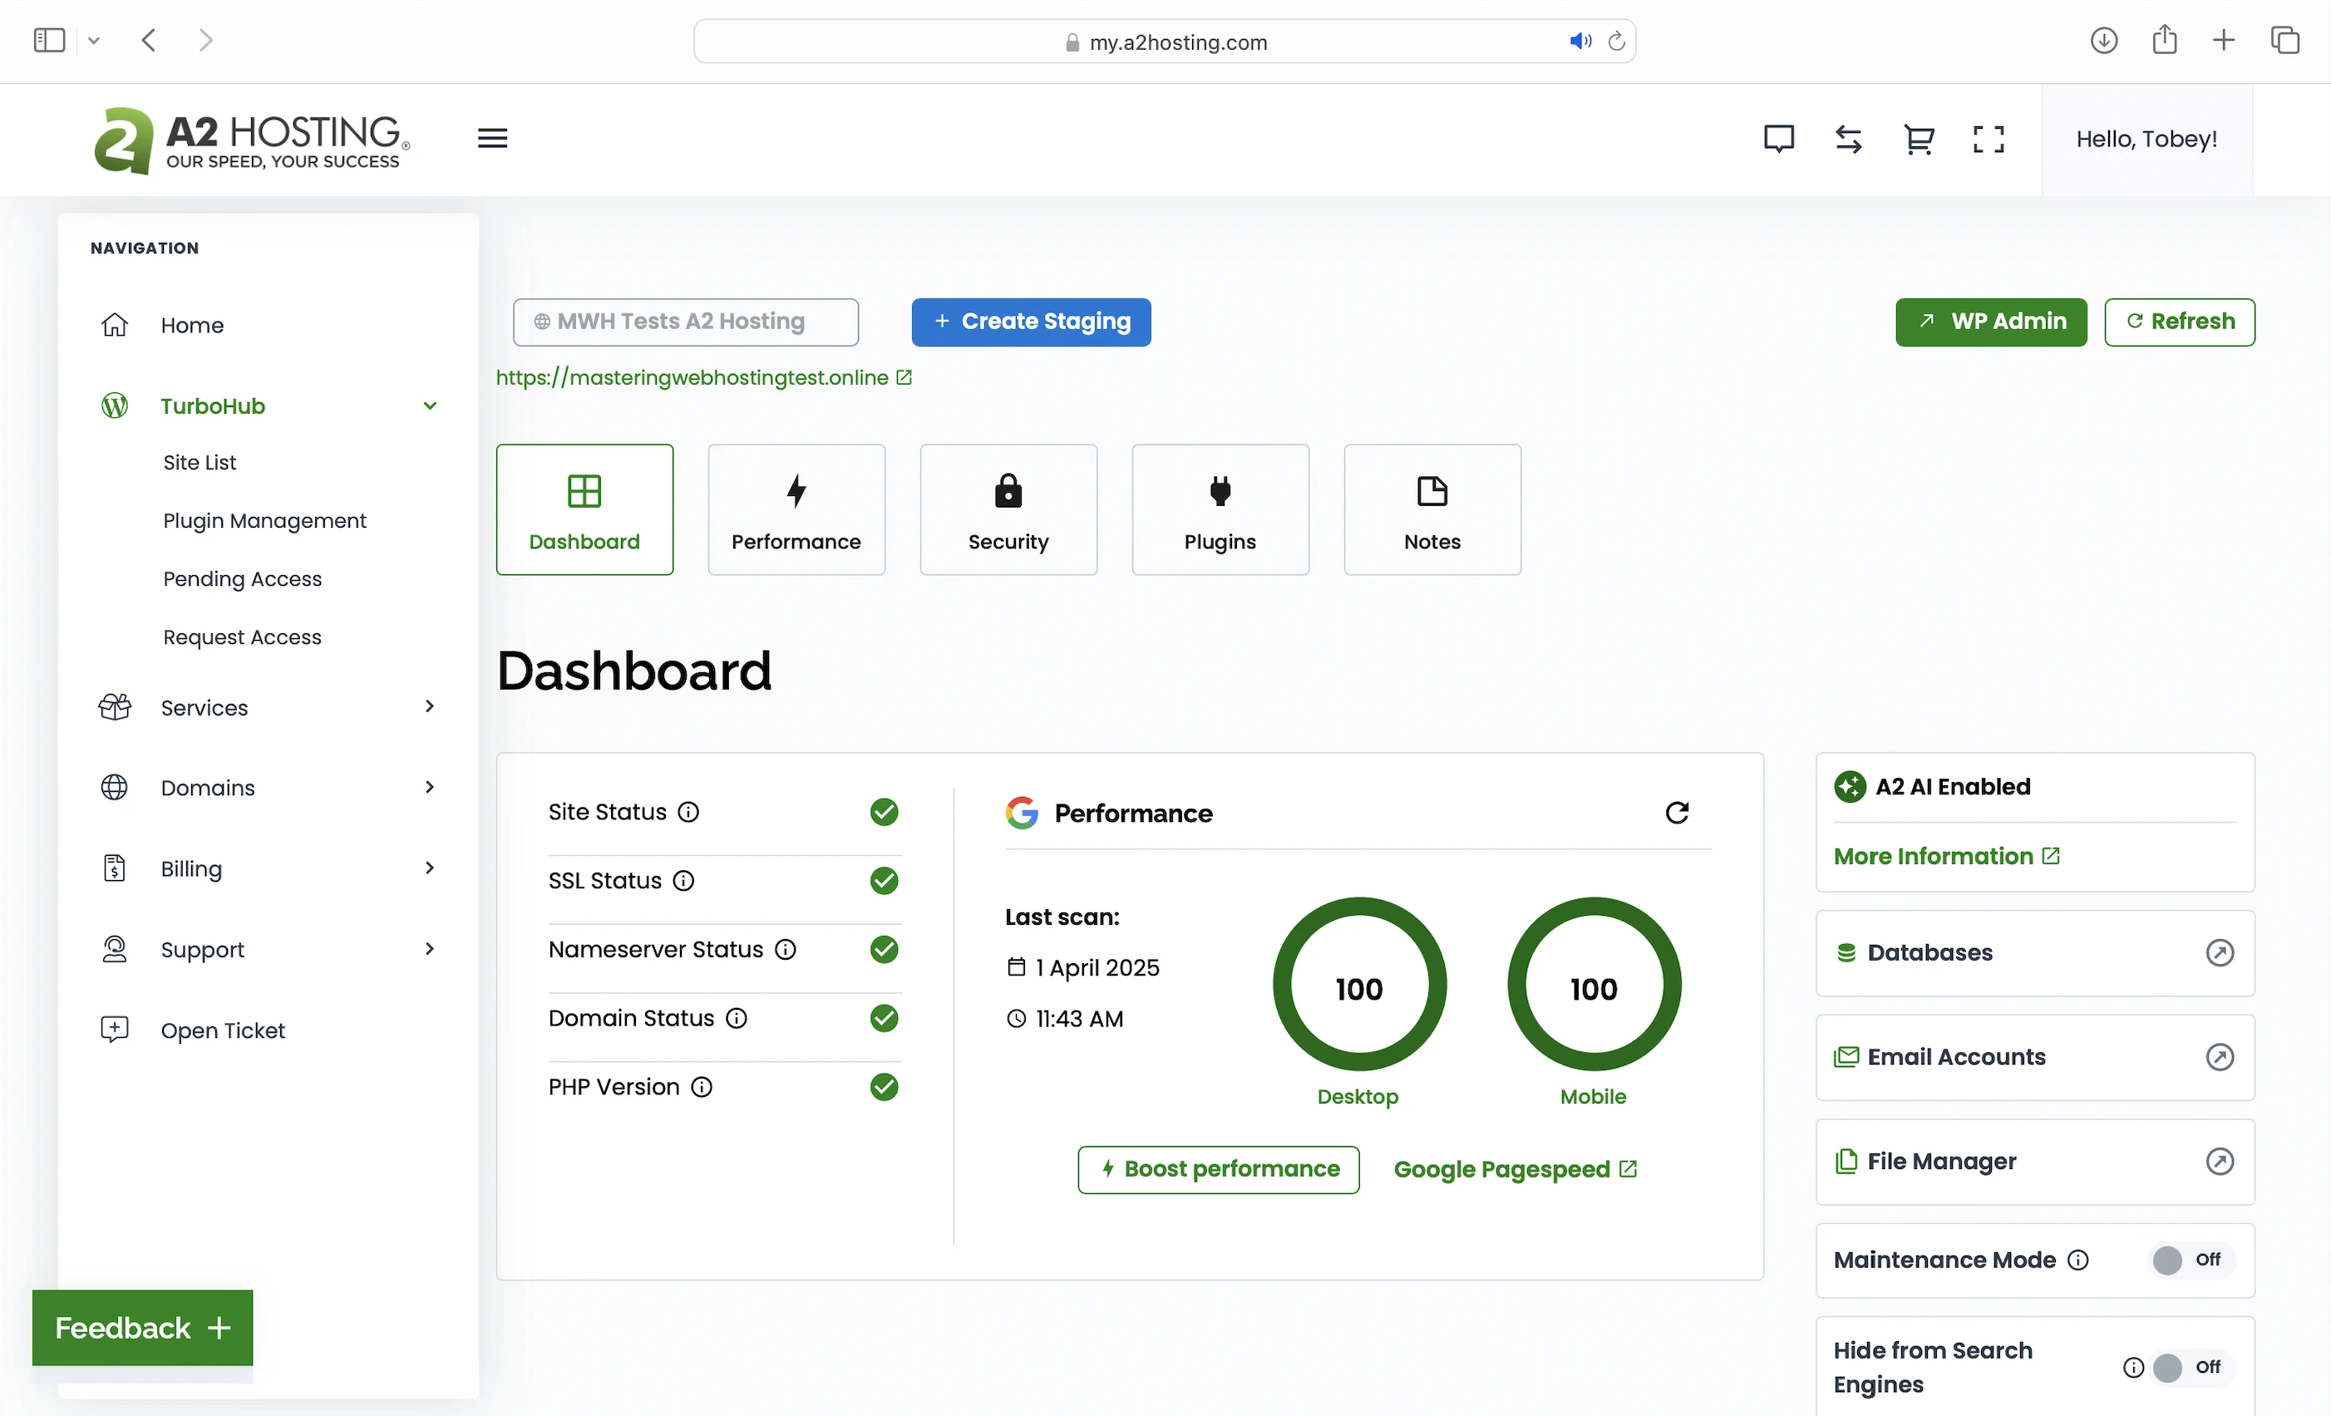
Task: Click the MWH Tests A2 Hosting site field
Action: click(x=685, y=322)
